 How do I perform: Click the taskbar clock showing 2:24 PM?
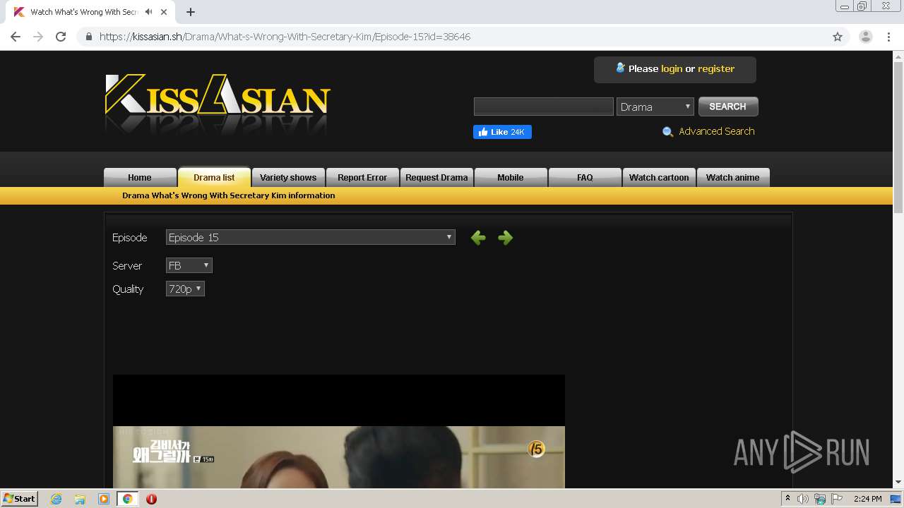[x=867, y=499]
